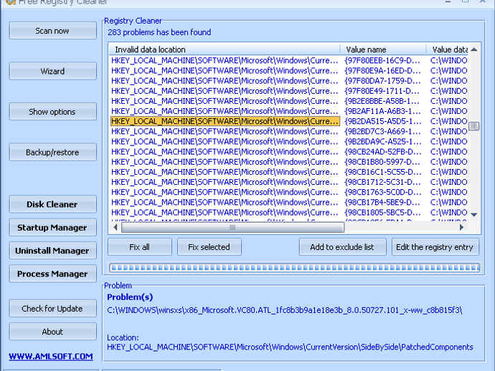Open the Startup Manager
The width and height of the screenshot is (495, 371).
[x=52, y=228]
